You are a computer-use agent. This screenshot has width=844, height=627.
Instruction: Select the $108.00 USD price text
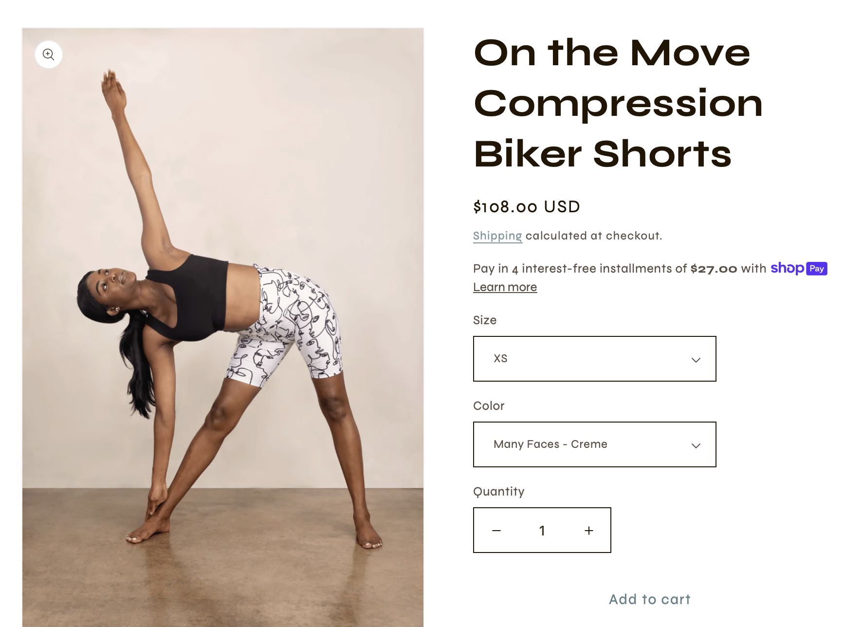coord(527,207)
